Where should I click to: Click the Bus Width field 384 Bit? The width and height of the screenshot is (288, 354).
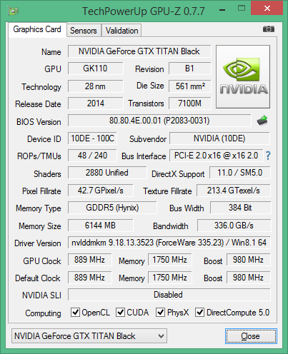(240, 208)
